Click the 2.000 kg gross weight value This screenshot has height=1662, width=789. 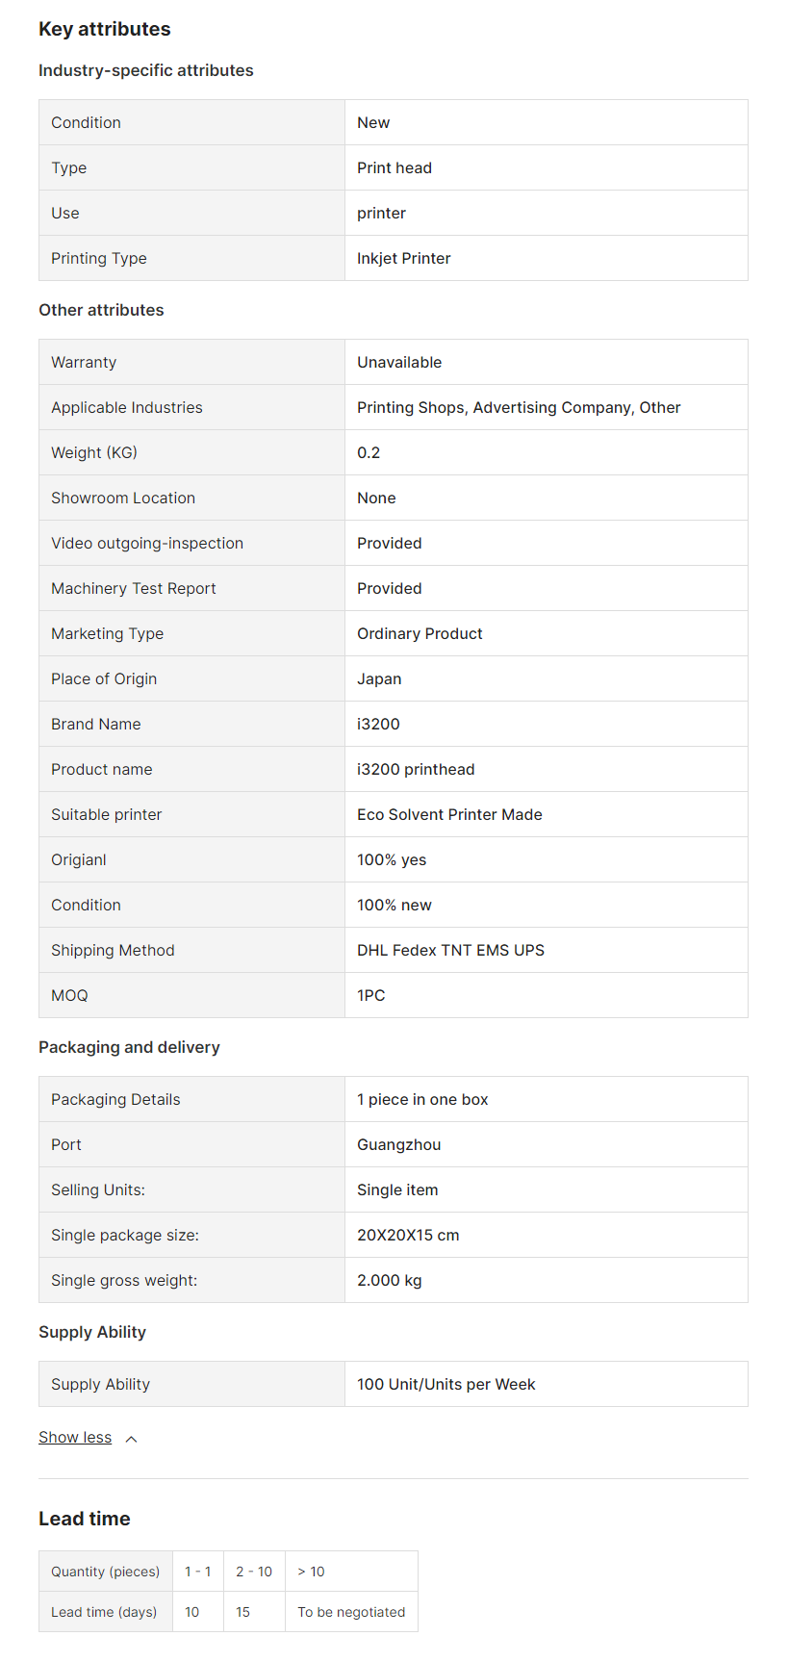point(390,1280)
